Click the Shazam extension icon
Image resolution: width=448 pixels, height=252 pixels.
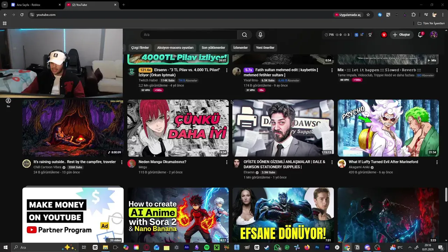coord(380,15)
